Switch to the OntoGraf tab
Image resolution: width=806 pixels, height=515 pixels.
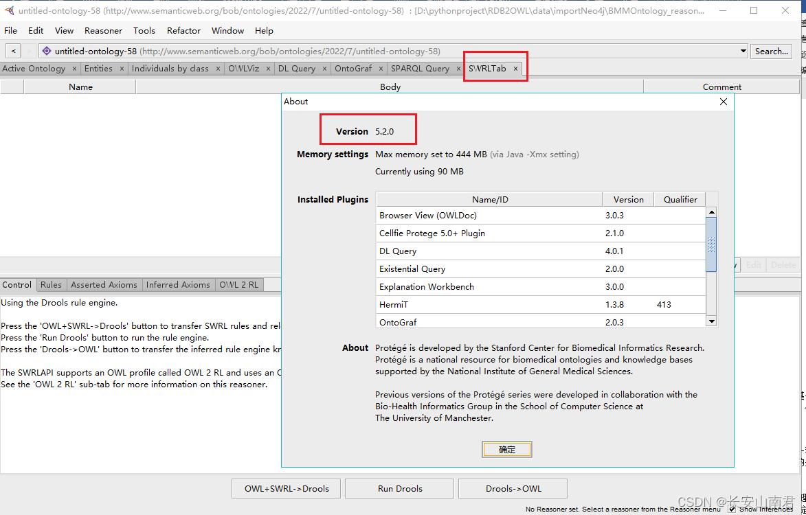tap(353, 68)
